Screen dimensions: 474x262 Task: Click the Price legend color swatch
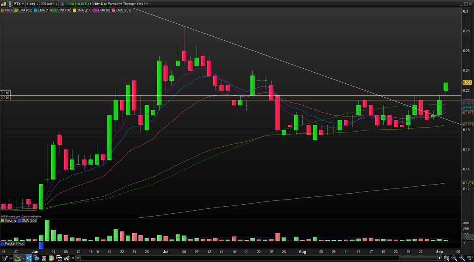pyautogui.click(x=2, y=10)
